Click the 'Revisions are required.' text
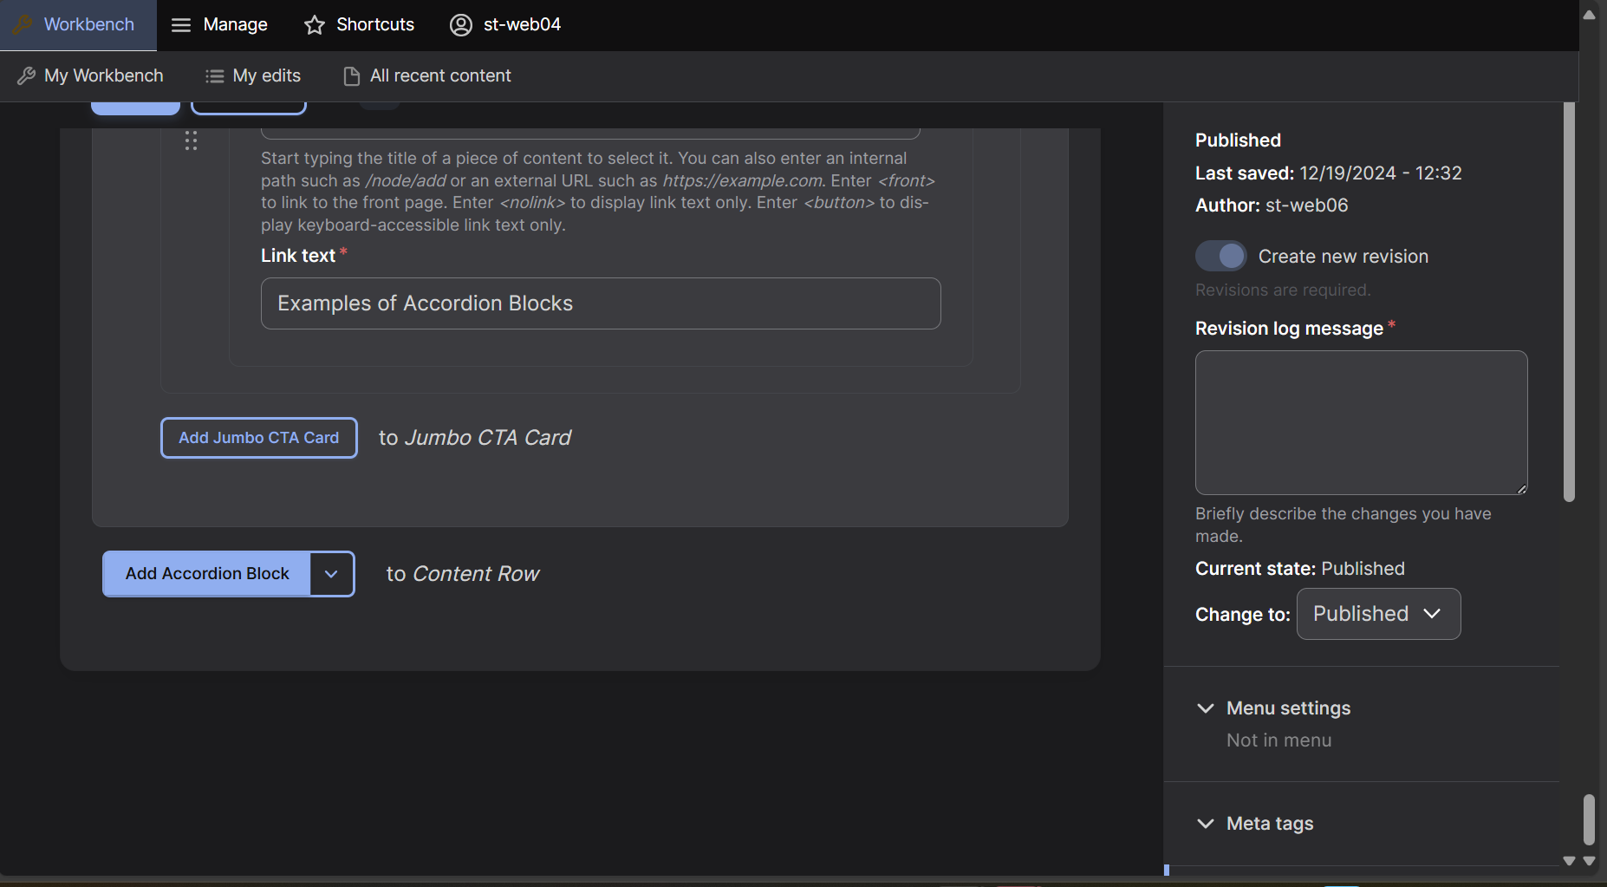 point(1283,290)
